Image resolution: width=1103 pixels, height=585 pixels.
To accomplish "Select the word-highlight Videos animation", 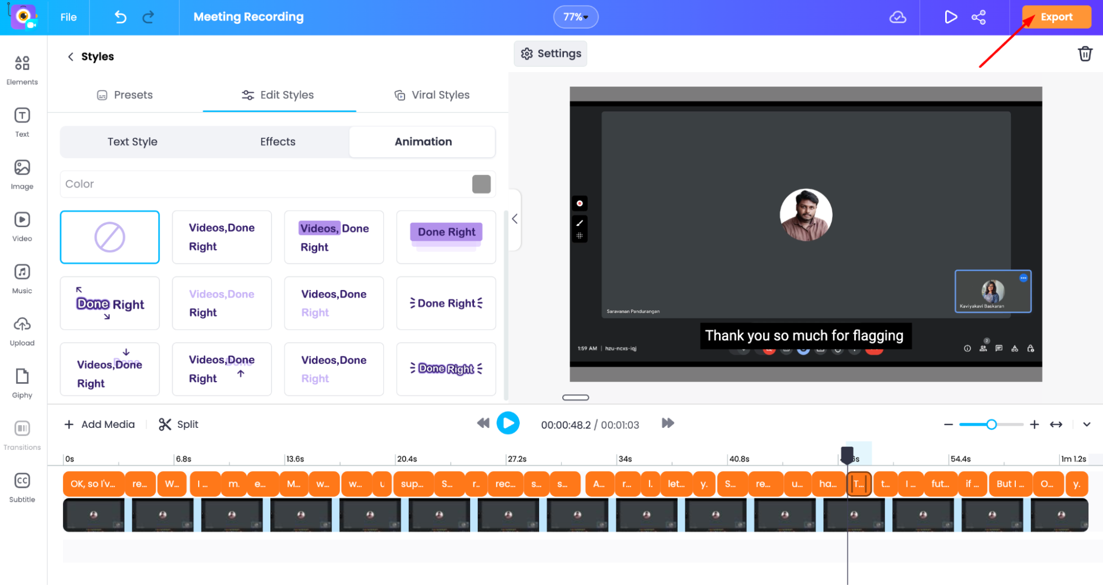I will pos(334,237).
